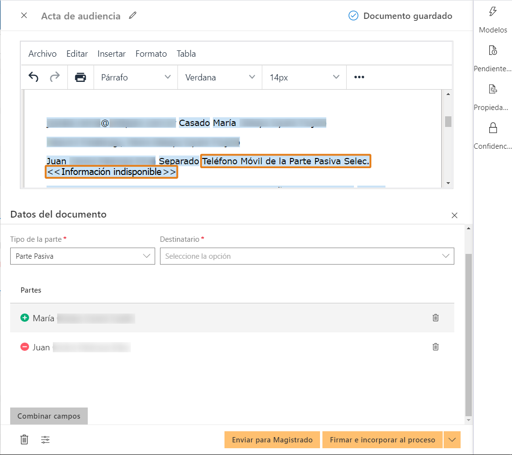Print the document
512x455 pixels.
click(80, 78)
